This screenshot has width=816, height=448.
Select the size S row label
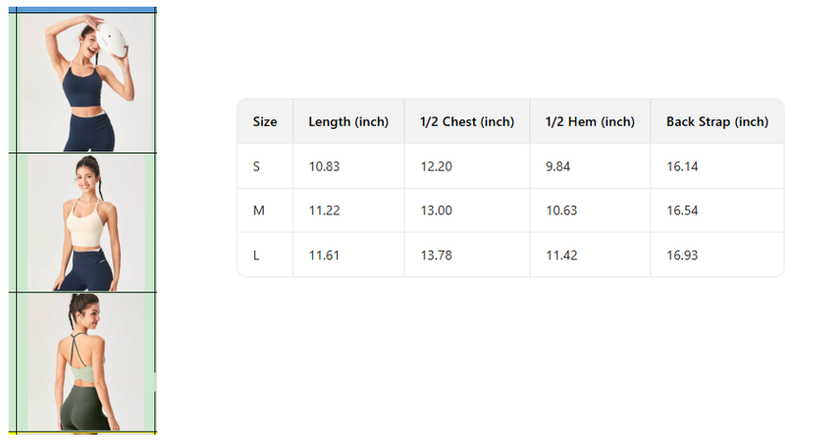(x=256, y=167)
